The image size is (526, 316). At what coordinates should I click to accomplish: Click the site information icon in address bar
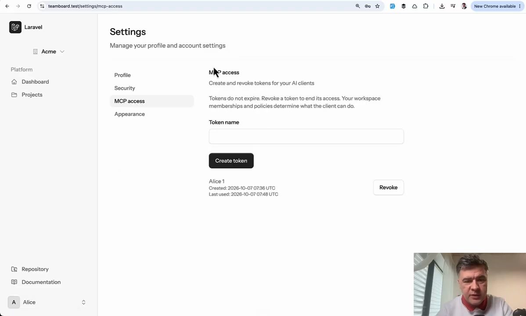click(42, 6)
